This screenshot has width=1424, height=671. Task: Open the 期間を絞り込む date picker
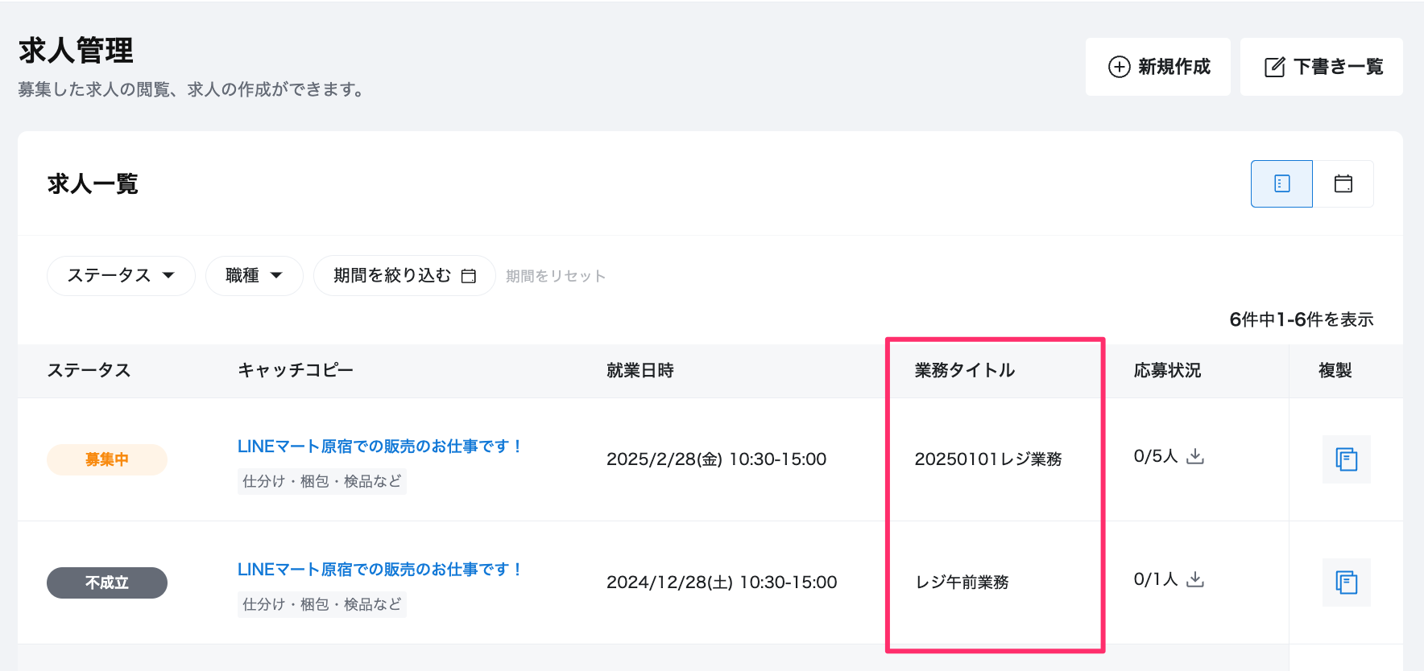point(404,276)
